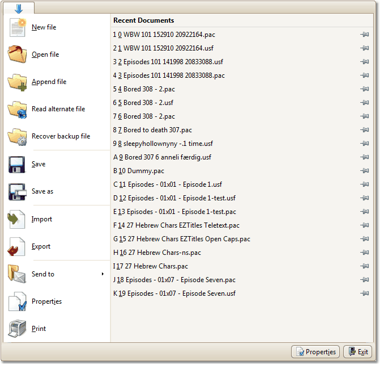Pin Bored to death 307.pac document
The height and width of the screenshot is (365, 380).
(x=364, y=130)
